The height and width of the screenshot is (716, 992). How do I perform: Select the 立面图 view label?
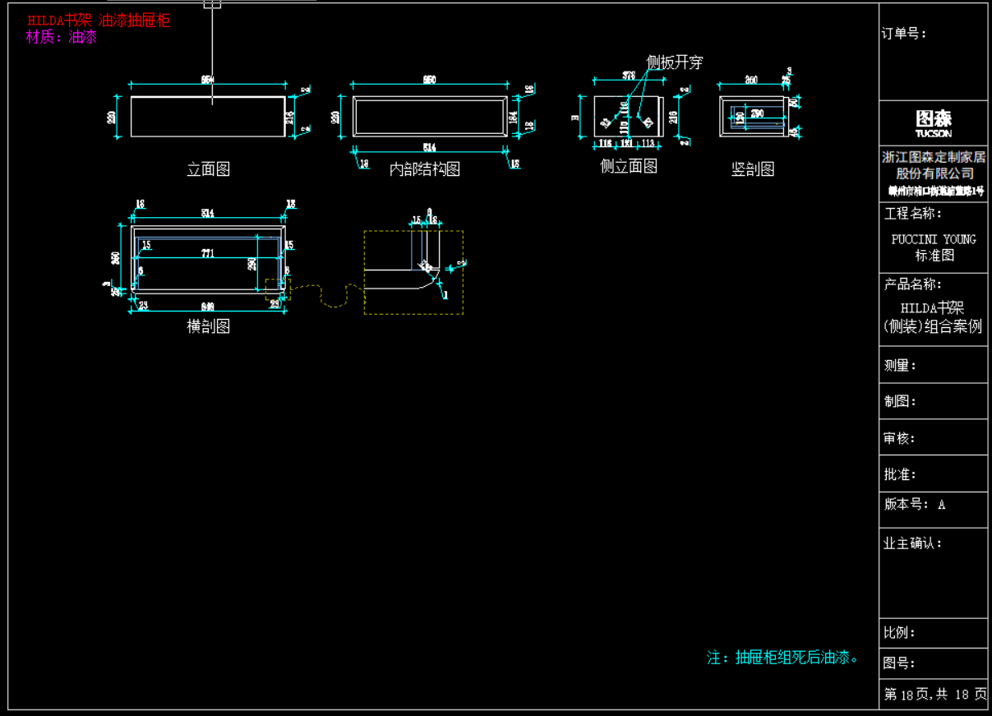tap(208, 169)
